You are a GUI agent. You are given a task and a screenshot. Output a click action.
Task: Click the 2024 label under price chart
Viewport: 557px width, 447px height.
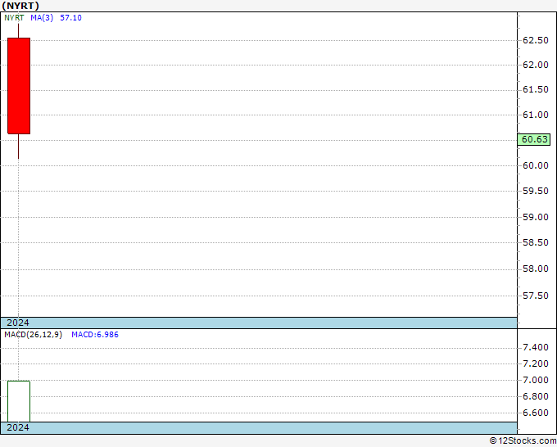[18, 323]
